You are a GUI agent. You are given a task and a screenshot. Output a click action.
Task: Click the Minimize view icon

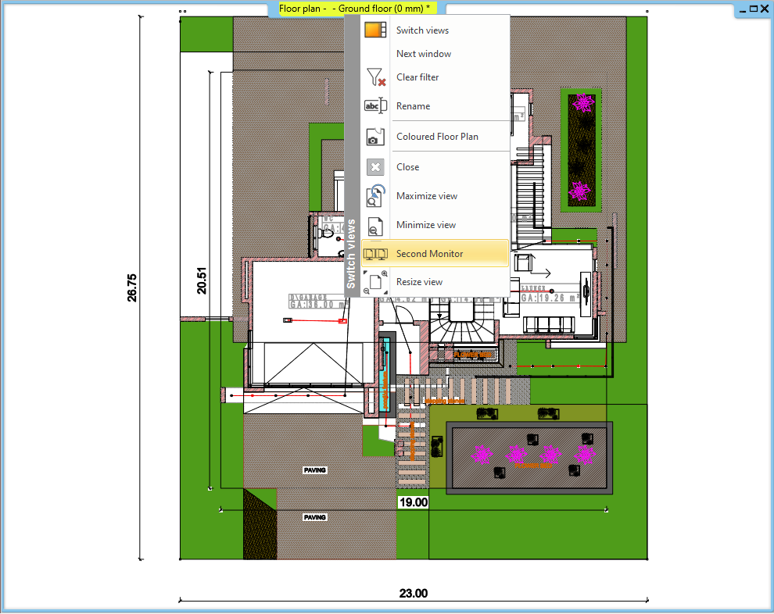point(375,225)
